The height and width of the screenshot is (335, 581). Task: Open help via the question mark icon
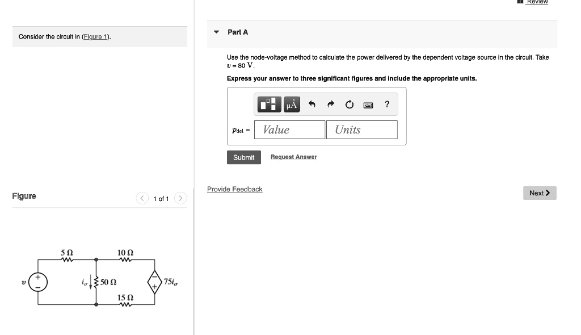point(387,104)
